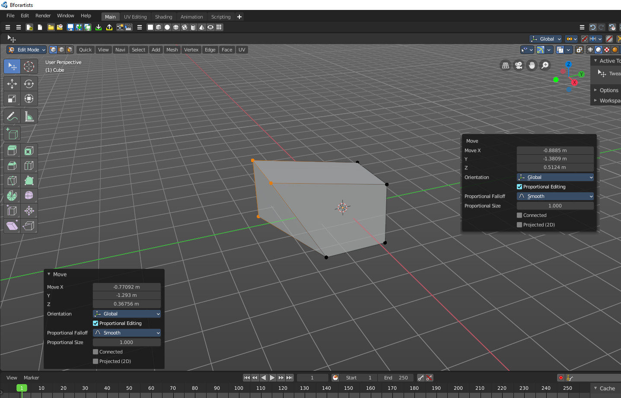Click the Quick button in header
This screenshot has width=621, height=398.
pyautogui.click(x=85, y=50)
